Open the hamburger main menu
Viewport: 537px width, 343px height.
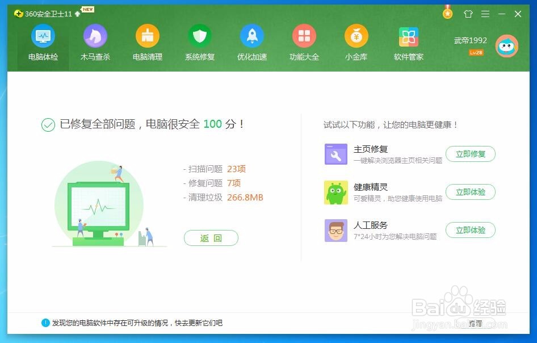(485, 14)
